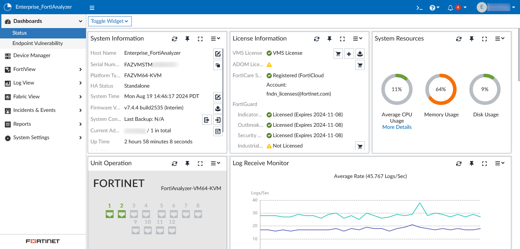Pin the License Information widget
520x249 pixels.
(329, 39)
